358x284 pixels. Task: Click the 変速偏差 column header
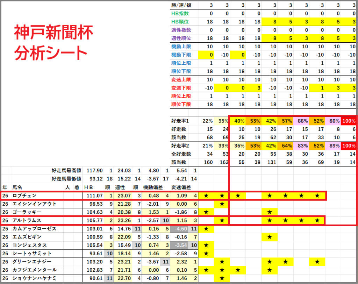point(181,187)
